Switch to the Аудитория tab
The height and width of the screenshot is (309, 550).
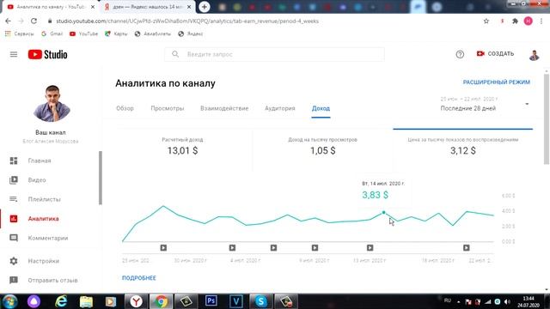click(x=280, y=108)
